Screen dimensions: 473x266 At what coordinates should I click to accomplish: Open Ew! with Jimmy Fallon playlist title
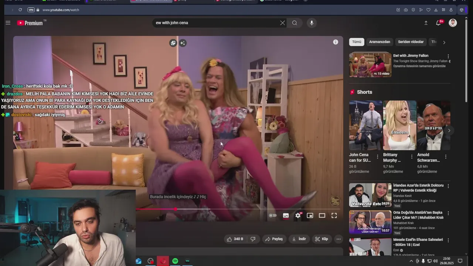(x=411, y=56)
